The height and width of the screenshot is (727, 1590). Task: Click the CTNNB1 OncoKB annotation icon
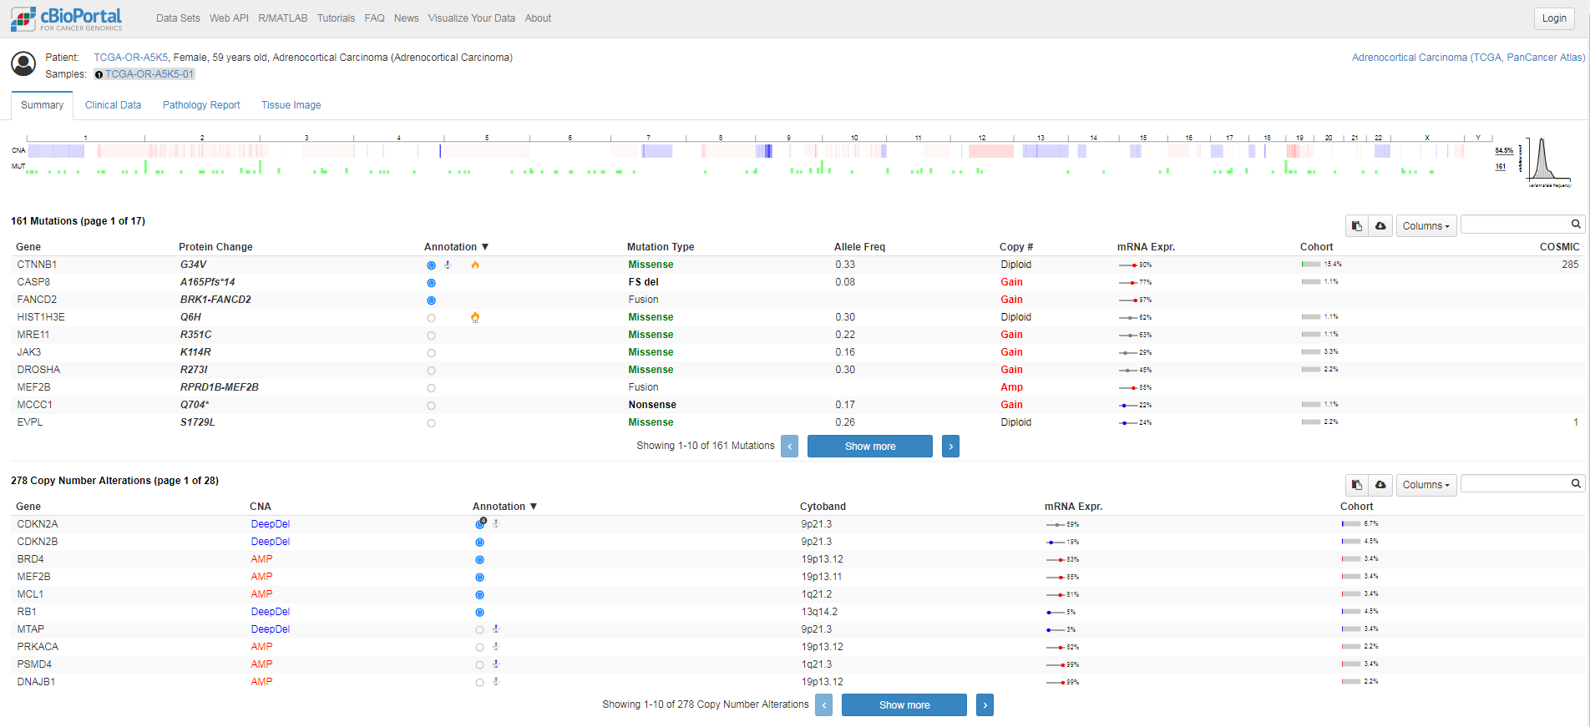point(431,265)
